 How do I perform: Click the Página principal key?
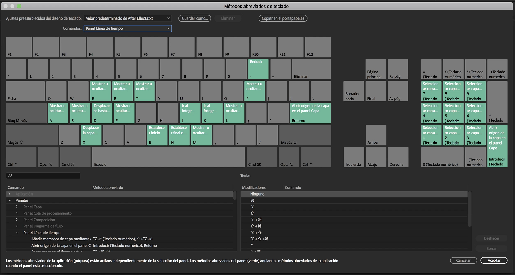click(x=376, y=69)
